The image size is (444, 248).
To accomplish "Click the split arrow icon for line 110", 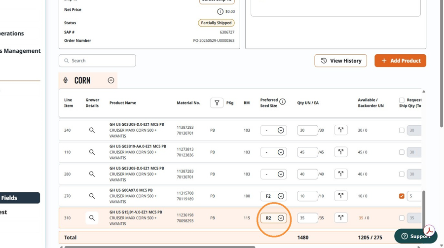I will pos(340,152).
